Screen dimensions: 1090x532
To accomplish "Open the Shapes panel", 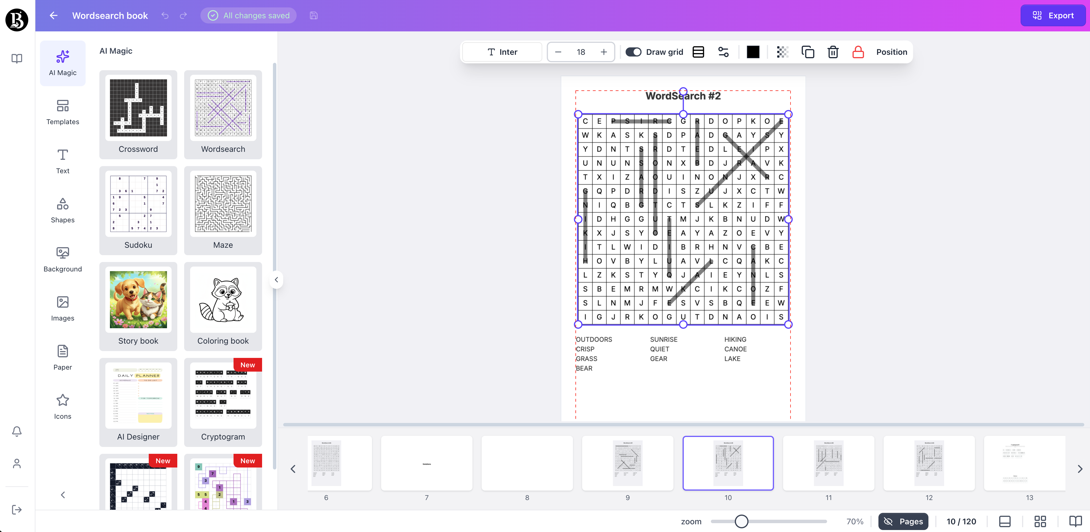I will pos(63,210).
